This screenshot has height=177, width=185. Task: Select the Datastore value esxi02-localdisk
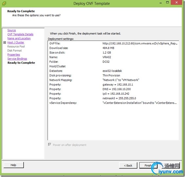coord(112,71)
